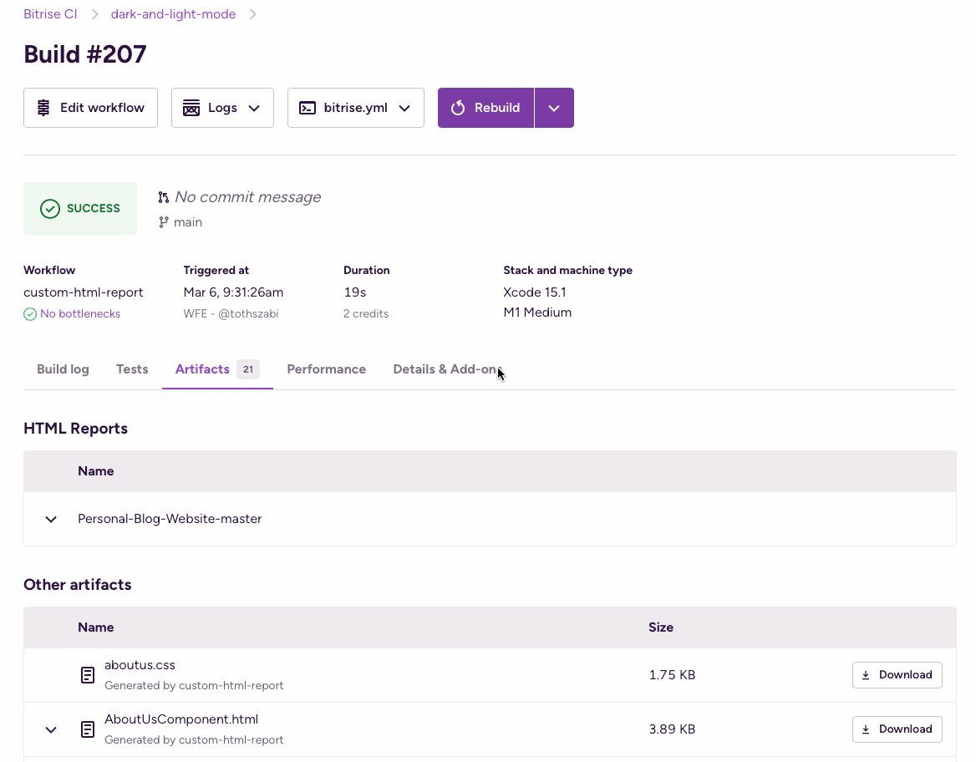Download the AboutUsComponent.html artifact

click(897, 729)
